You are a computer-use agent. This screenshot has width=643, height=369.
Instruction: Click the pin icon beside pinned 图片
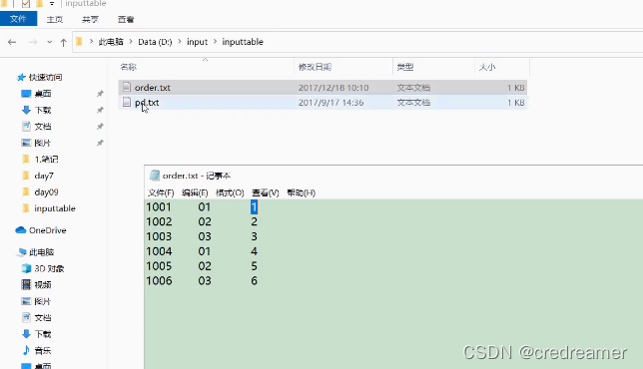click(x=100, y=143)
